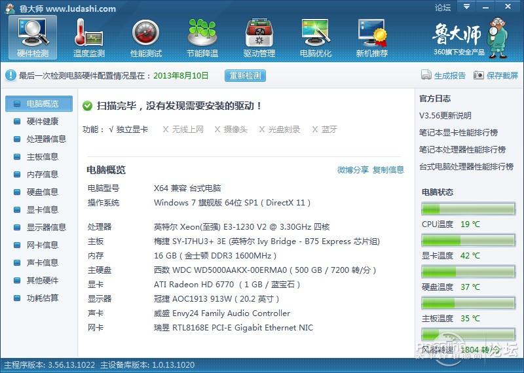Click the CPU温度 value 19 ℃
Viewport: 524px width, 373px height.
[470, 224]
